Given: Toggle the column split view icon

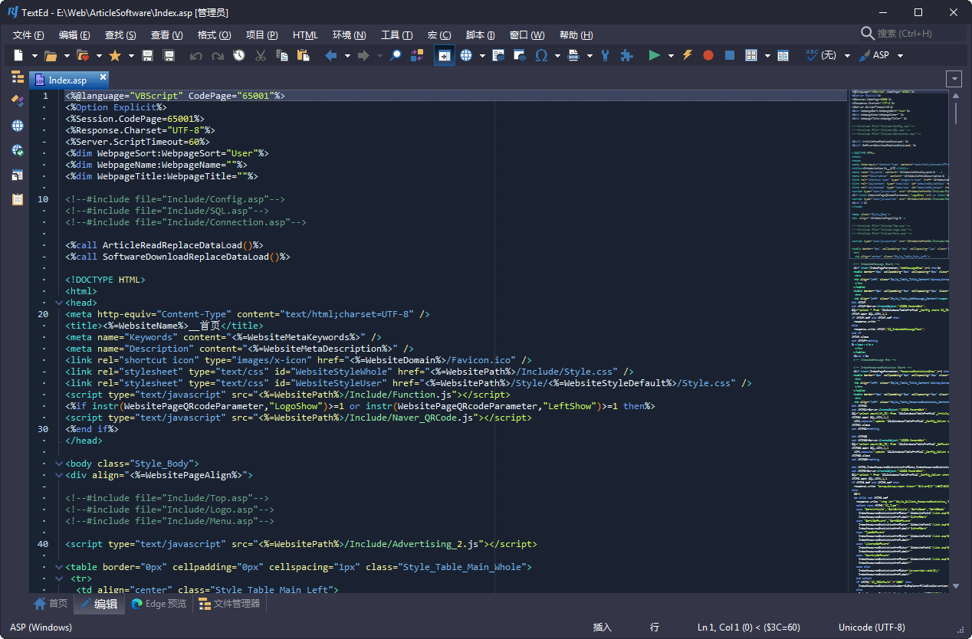Looking at the screenshot, I should pyautogui.click(x=783, y=55).
